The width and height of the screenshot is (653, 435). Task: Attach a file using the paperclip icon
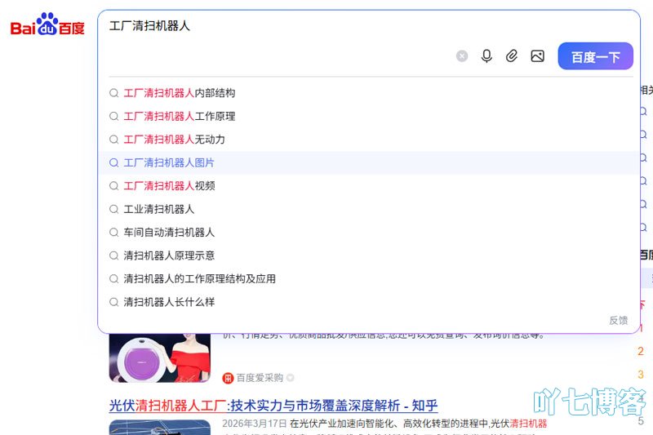(x=512, y=55)
